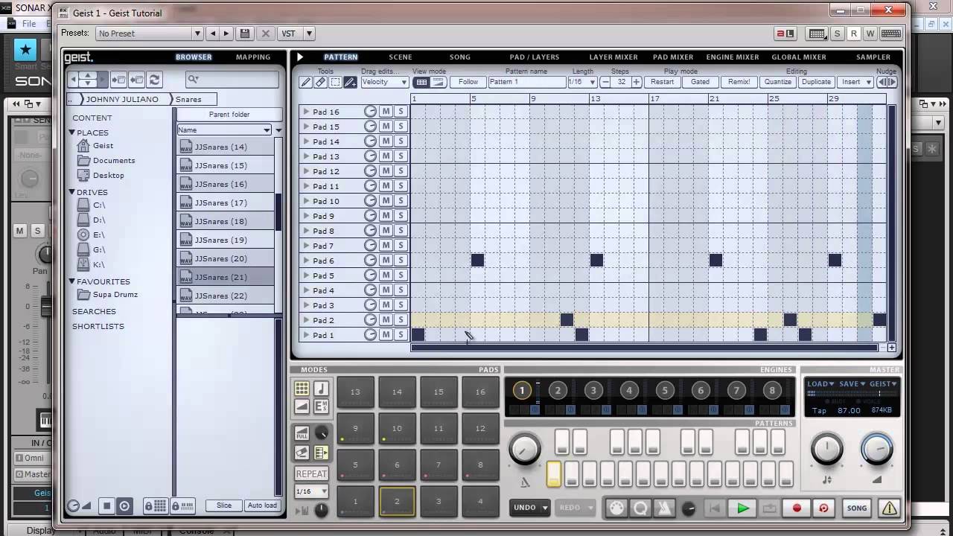Open the warning triangle panic icon

click(889, 508)
